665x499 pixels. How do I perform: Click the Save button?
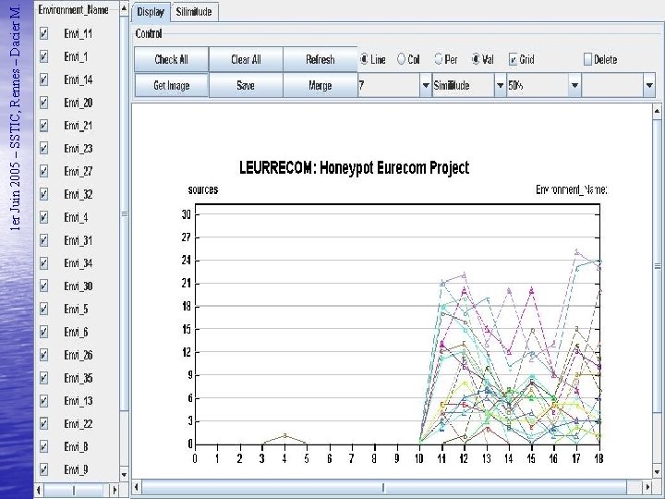[246, 85]
